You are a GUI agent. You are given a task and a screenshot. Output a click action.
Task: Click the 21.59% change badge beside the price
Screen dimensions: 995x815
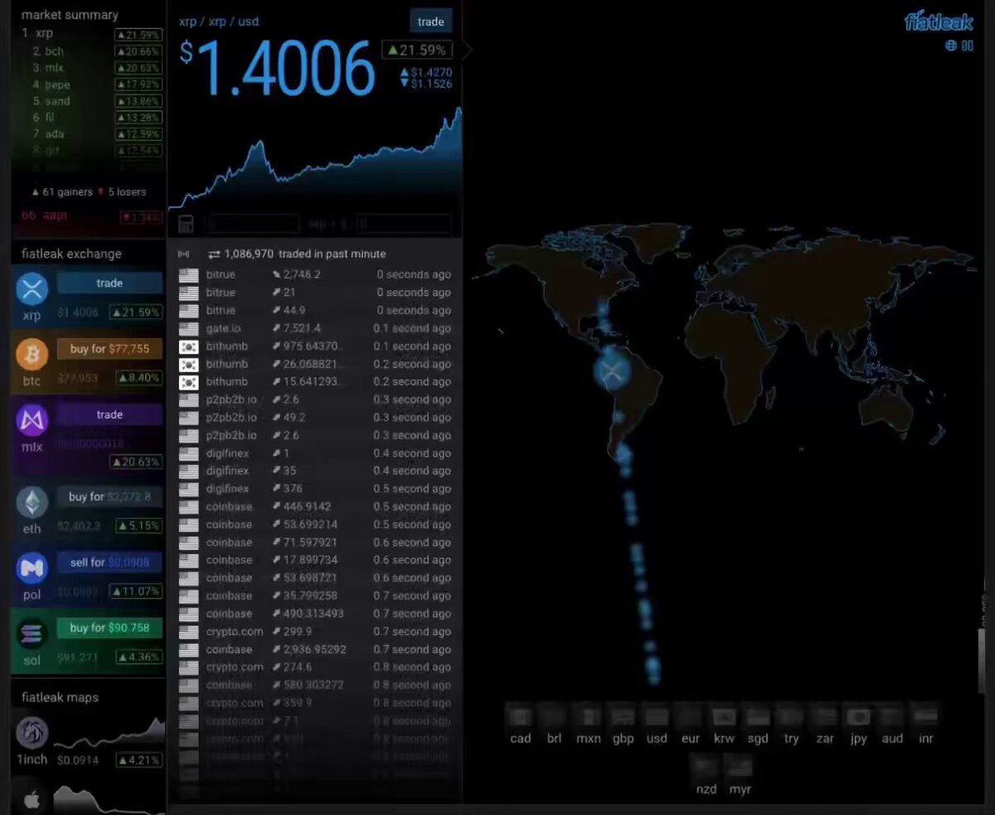click(417, 51)
